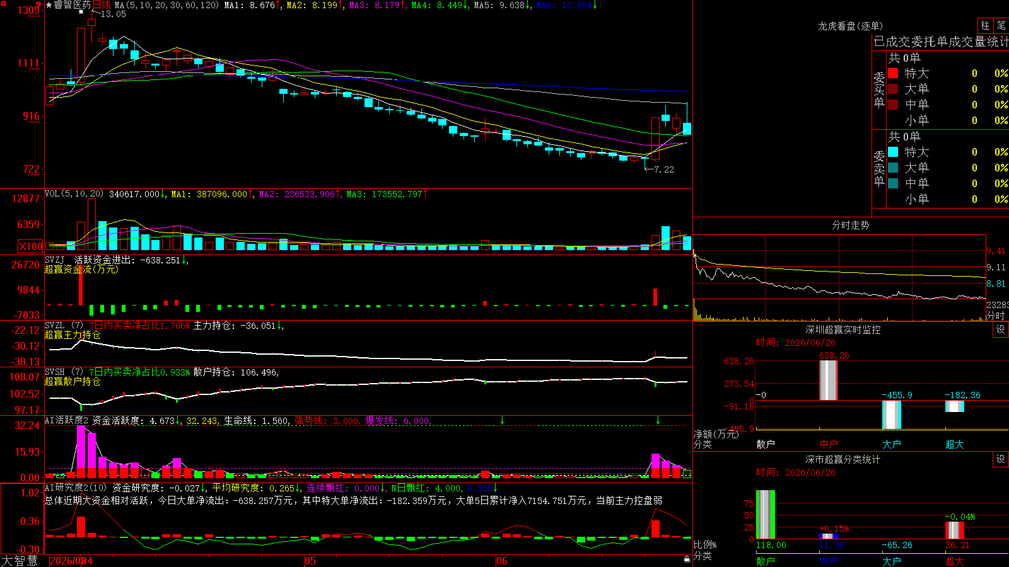Click the first green down arrow on the AI活跃度 chart
Screen dimensions: 1009x567
503,420
